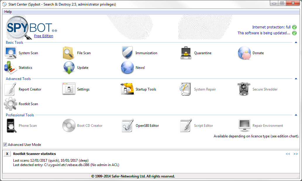
Task: Open the Help menu
Action: [8, 12]
